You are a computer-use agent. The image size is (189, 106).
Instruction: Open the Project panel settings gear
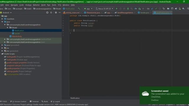tap(56, 12)
